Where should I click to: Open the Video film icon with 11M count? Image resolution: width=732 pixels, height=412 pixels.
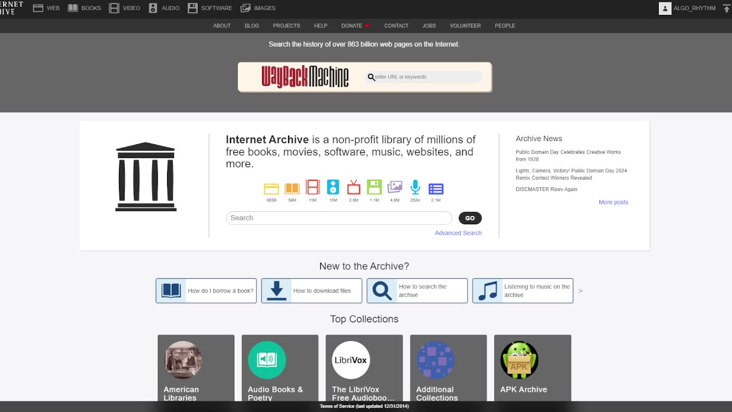[x=312, y=187]
